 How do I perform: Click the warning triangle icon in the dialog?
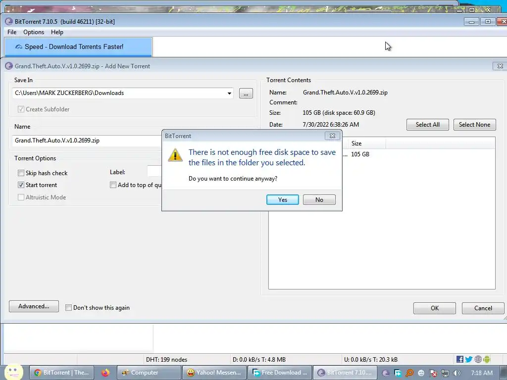175,155
